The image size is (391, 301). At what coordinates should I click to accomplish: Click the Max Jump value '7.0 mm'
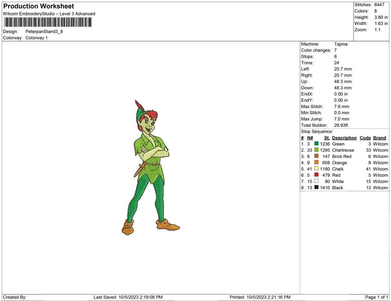pyautogui.click(x=342, y=119)
